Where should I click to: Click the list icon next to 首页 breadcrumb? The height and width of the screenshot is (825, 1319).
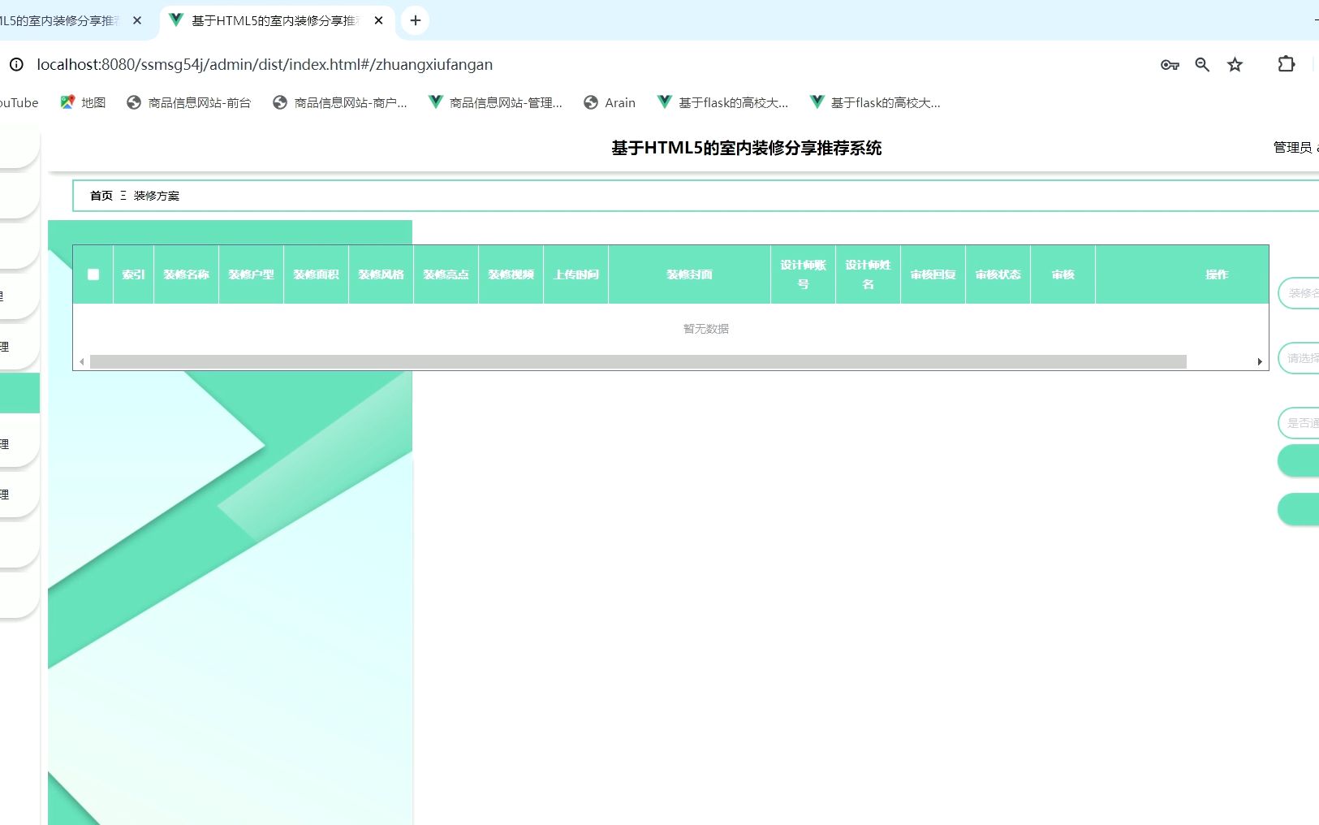(x=123, y=196)
